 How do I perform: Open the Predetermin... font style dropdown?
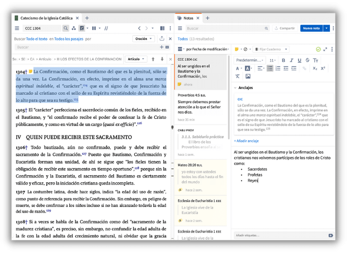click(x=249, y=60)
